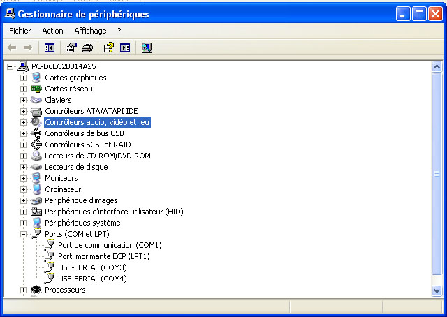The height and width of the screenshot is (317, 447).
Task: Click the Cartes graphiques display icon
Action: click(36, 78)
